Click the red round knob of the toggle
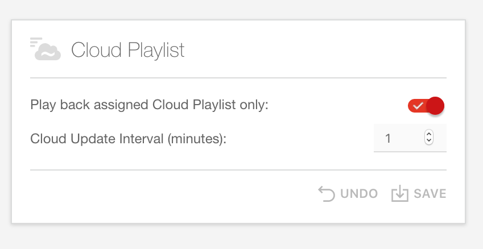 435,106
